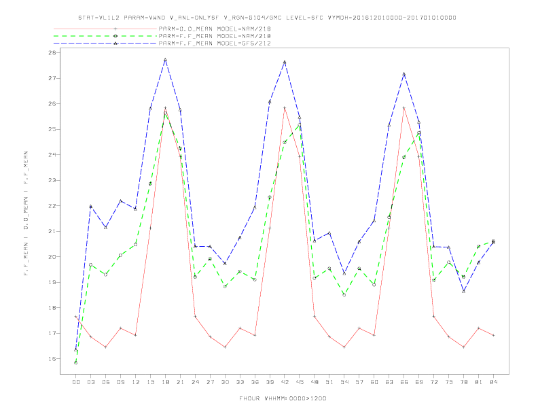Click x-axis forecast hour label 42

[285, 382]
